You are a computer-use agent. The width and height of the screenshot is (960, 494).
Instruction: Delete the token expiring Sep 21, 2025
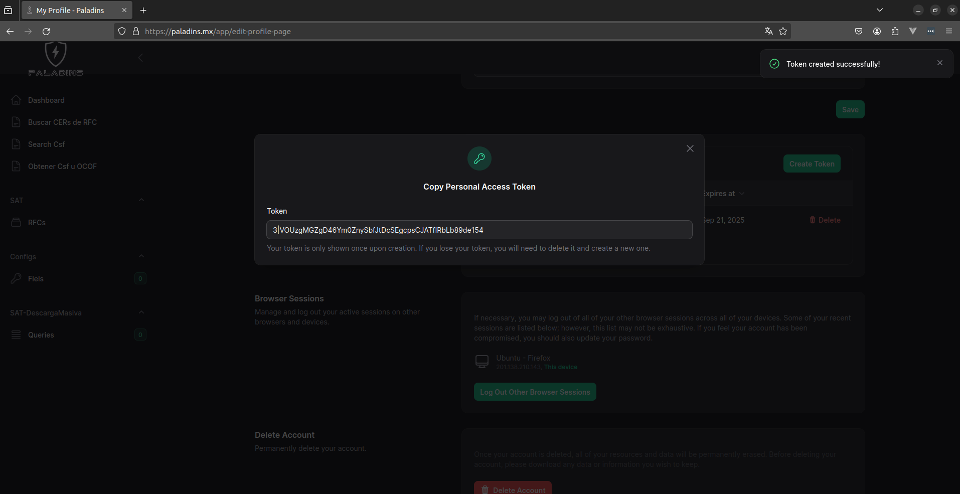825,220
